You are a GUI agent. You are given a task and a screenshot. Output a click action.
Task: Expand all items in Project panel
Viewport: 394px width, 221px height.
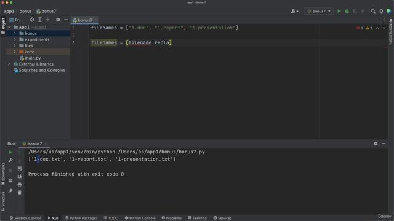coord(39,20)
